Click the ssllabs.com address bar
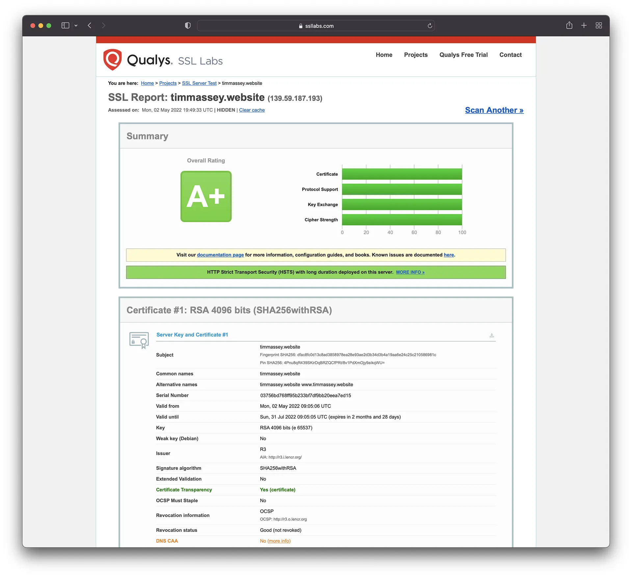The height and width of the screenshot is (577, 632). [316, 26]
